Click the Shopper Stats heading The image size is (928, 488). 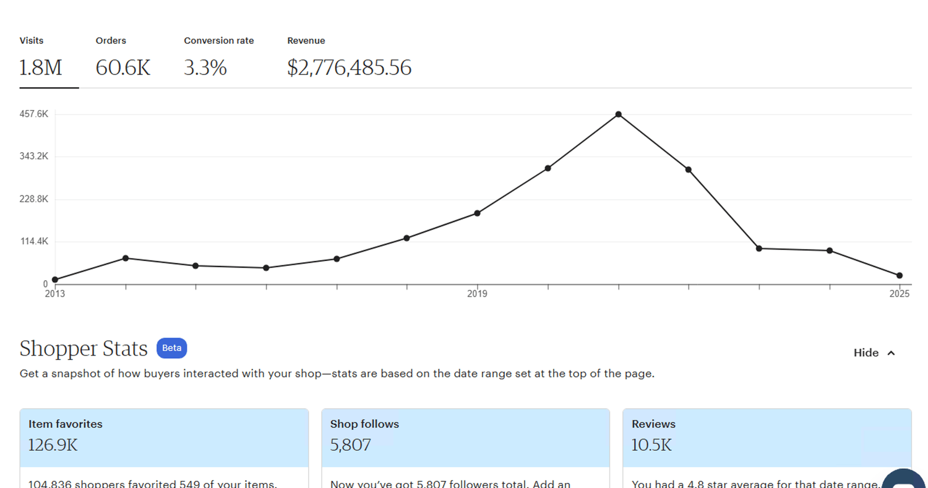[x=84, y=349]
